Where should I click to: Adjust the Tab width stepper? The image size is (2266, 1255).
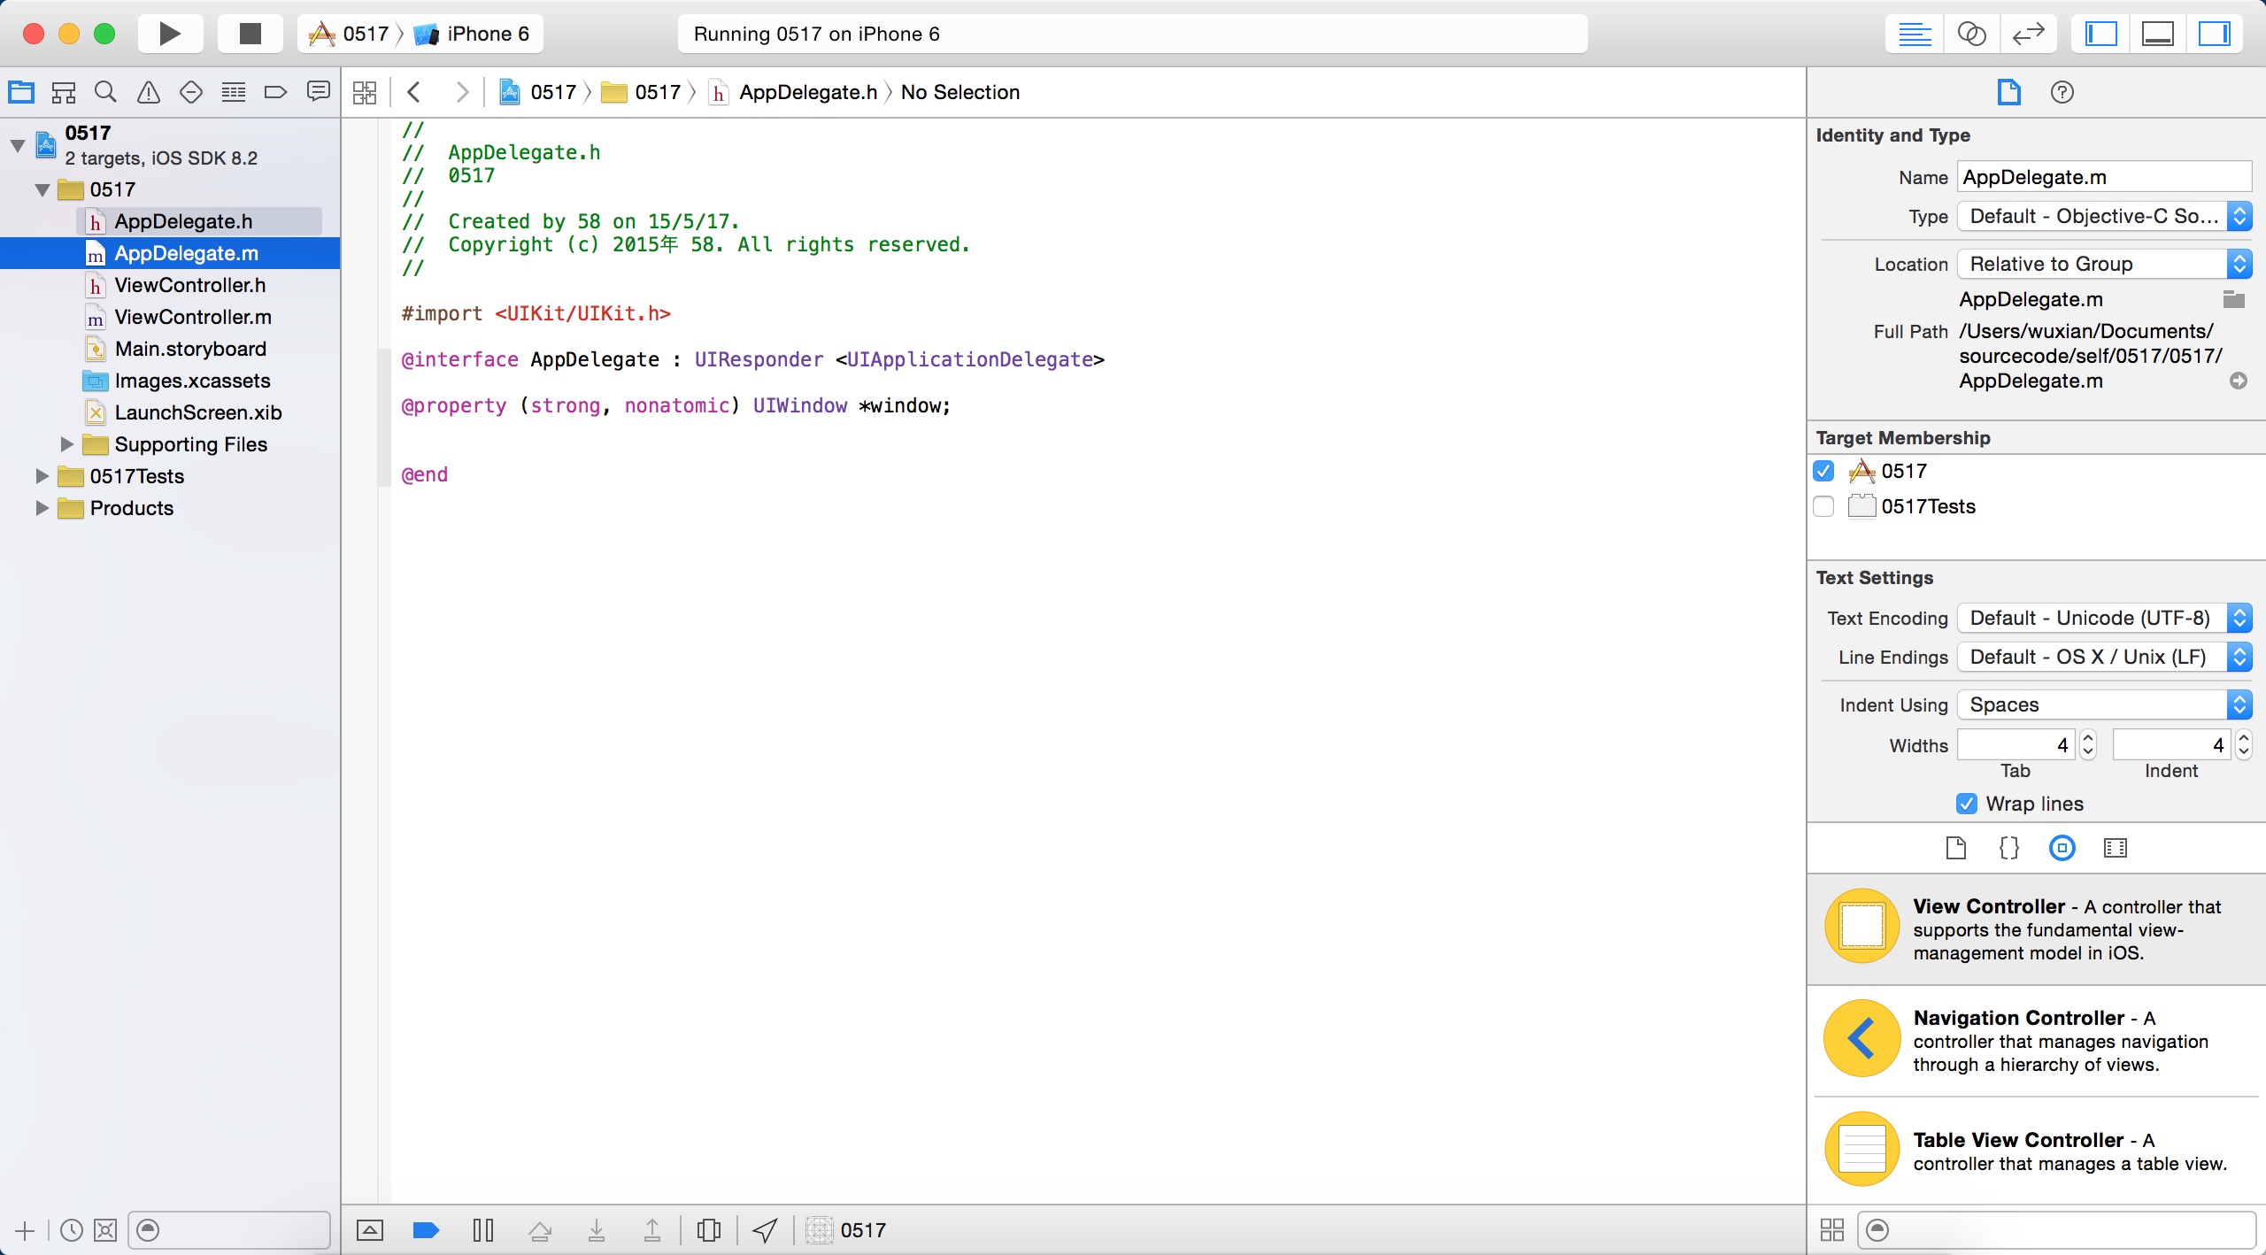(2087, 745)
